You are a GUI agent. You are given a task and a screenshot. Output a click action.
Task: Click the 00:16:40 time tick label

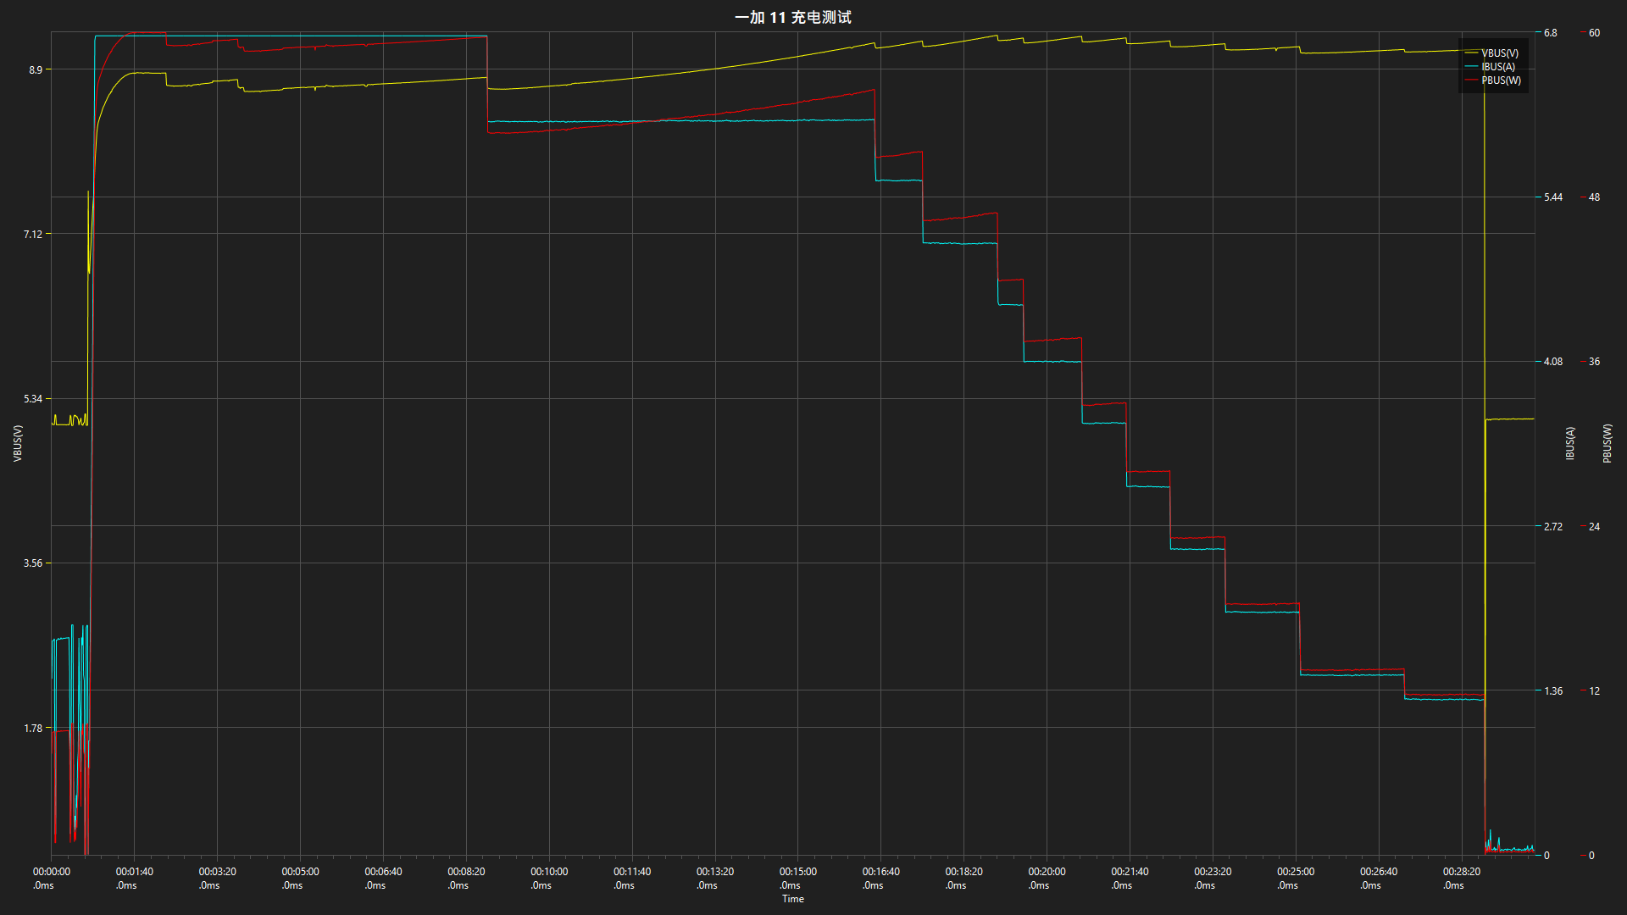(881, 878)
